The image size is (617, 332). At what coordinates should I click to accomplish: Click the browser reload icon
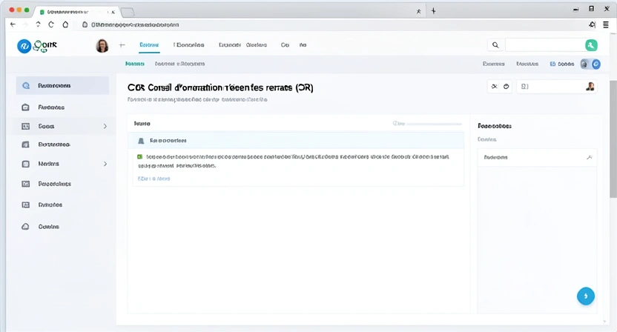(51, 24)
